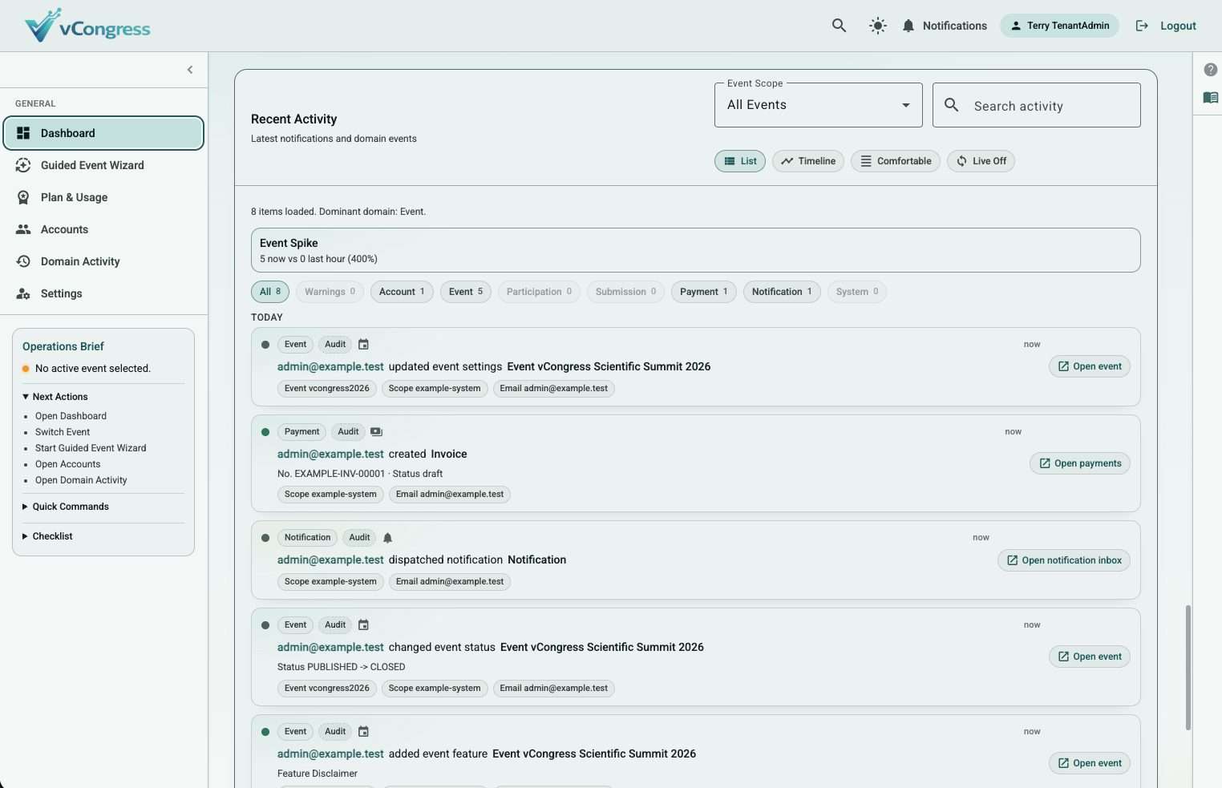Click calendar icon on changed event status row
The width and height of the screenshot is (1222, 788).
[x=363, y=625]
